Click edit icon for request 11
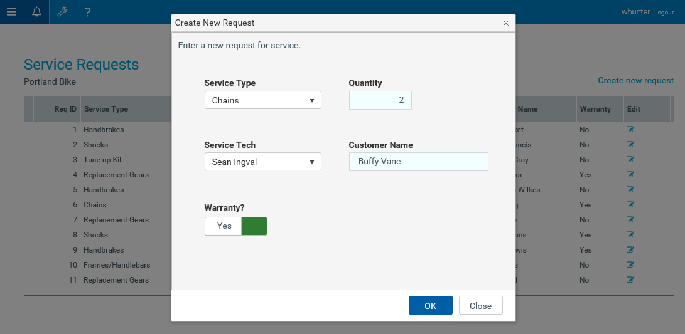Viewport: 685px width, 334px height. coord(630,280)
